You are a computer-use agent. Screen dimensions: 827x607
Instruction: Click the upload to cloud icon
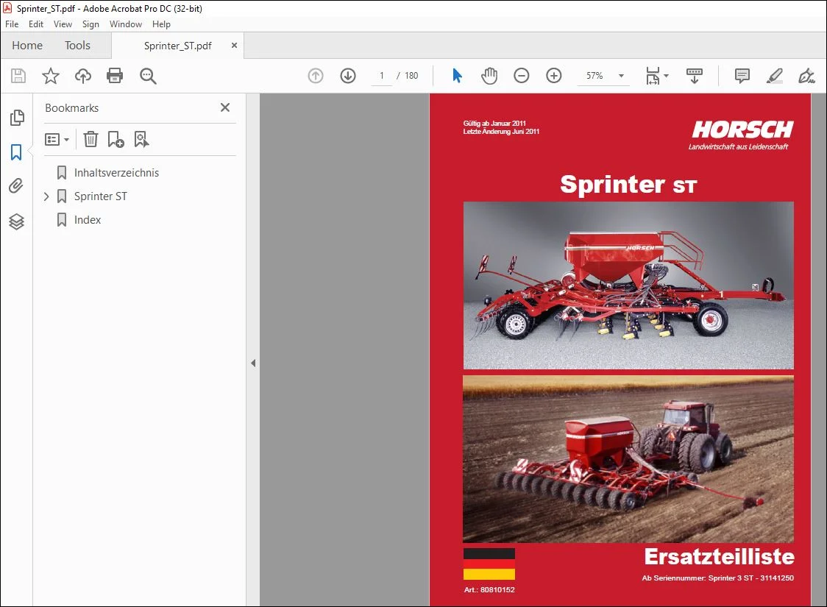[83, 76]
